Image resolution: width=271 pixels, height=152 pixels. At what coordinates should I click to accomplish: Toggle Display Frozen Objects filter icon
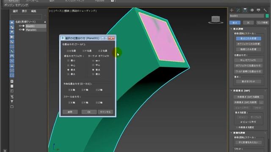click(12, 71)
